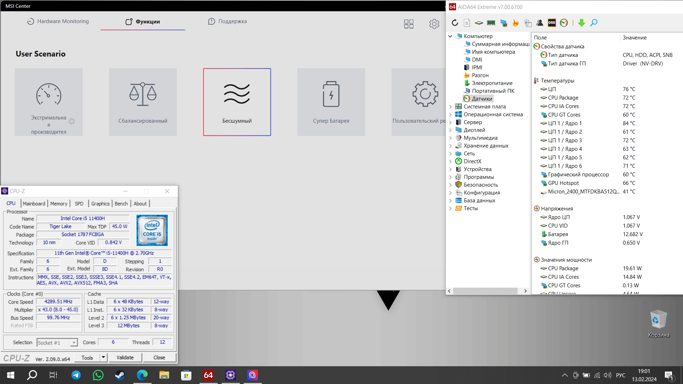Select the Бесшумный scenario card
Viewport: 683px width, 384px height.
click(x=237, y=102)
